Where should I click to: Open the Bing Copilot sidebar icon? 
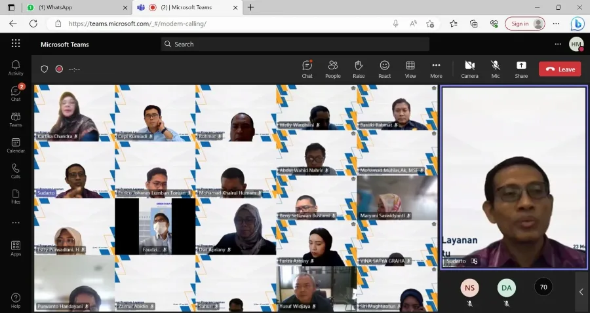click(x=577, y=24)
